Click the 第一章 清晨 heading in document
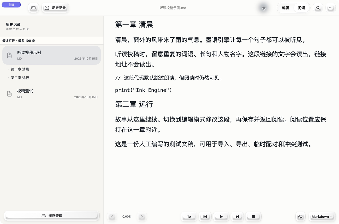Viewport: 339px width, 224px height. [x=134, y=25]
